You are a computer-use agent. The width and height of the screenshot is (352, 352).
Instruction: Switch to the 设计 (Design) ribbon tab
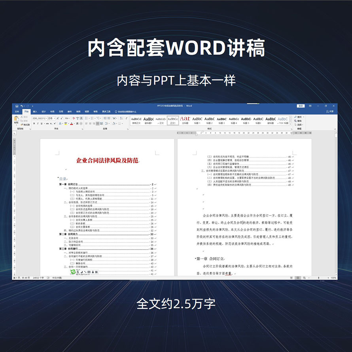coord(44,112)
